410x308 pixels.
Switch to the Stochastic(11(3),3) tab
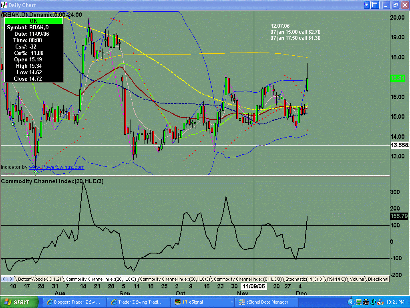pyautogui.click(x=304, y=279)
